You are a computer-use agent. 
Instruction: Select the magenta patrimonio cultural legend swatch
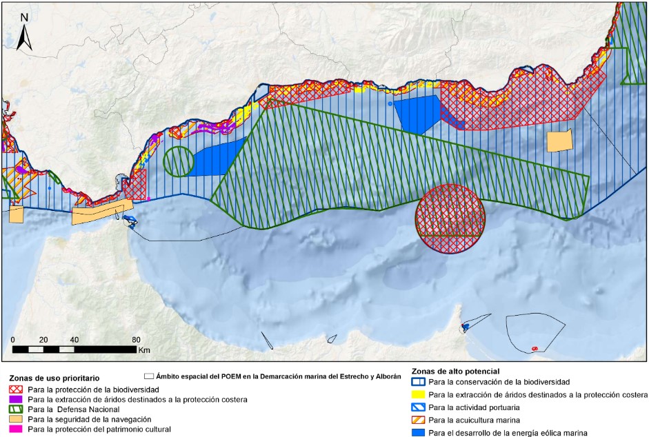tap(16, 429)
